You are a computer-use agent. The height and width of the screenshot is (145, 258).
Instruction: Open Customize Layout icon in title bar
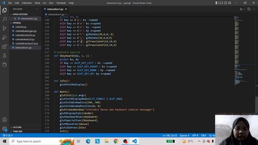tap(229, 3)
